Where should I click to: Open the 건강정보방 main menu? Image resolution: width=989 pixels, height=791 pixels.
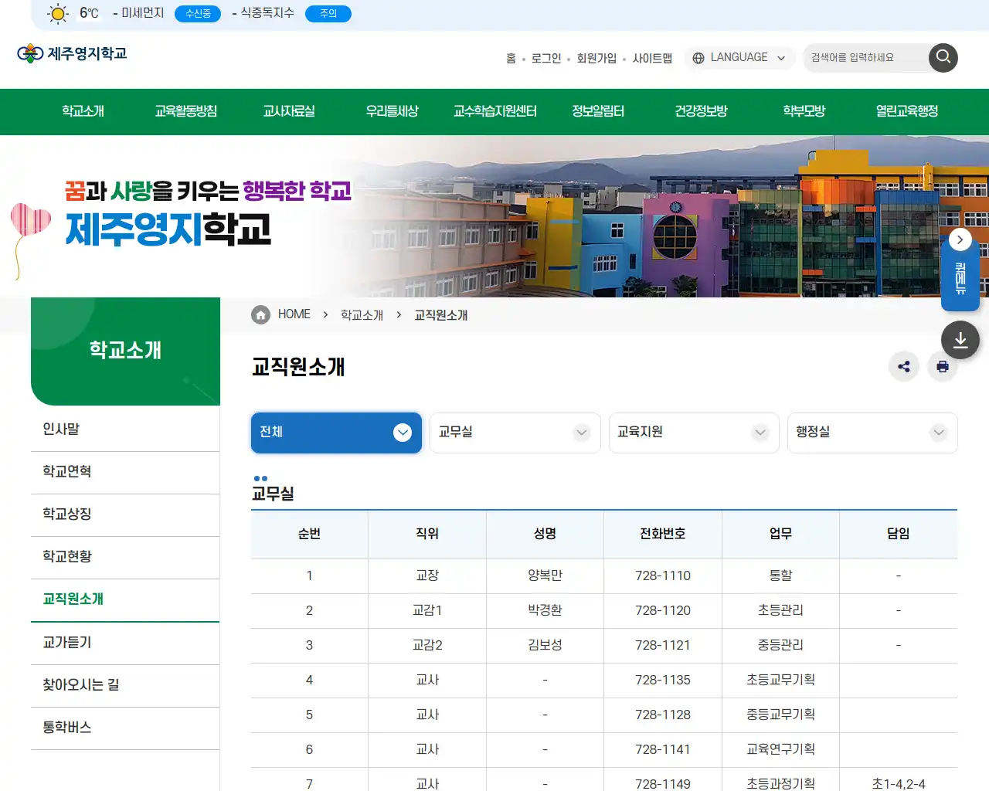701,111
